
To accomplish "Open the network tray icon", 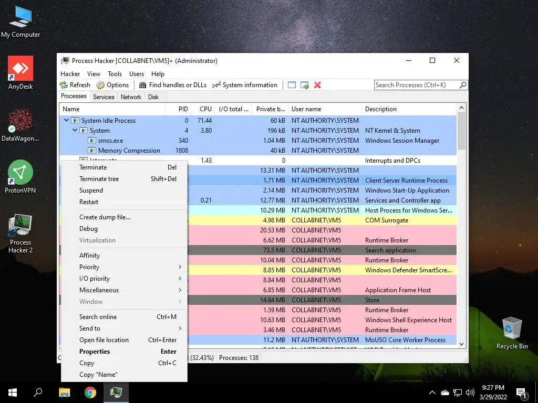I will pyautogui.click(x=458, y=393).
